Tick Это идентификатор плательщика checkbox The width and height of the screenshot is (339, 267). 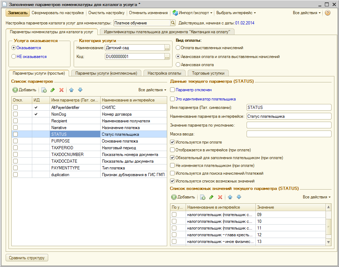(x=172, y=99)
